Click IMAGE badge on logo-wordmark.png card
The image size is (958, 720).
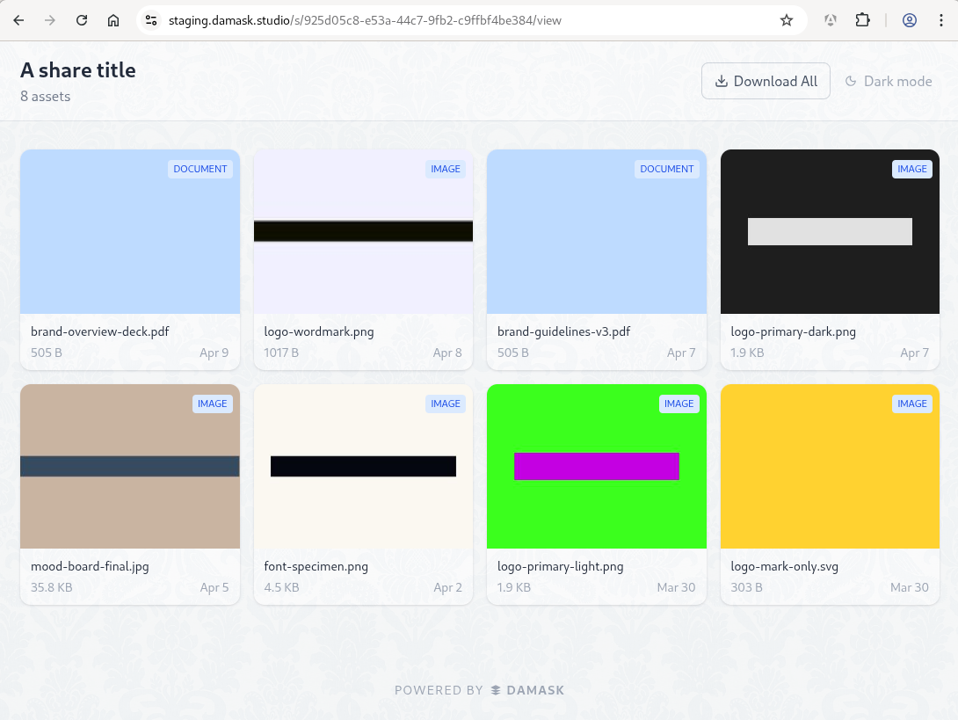tap(446, 169)
